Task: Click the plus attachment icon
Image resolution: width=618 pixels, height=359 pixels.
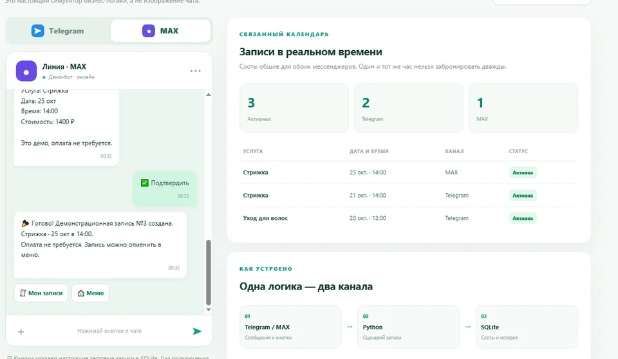Action: pyautogui.click(x=21, y=332)
